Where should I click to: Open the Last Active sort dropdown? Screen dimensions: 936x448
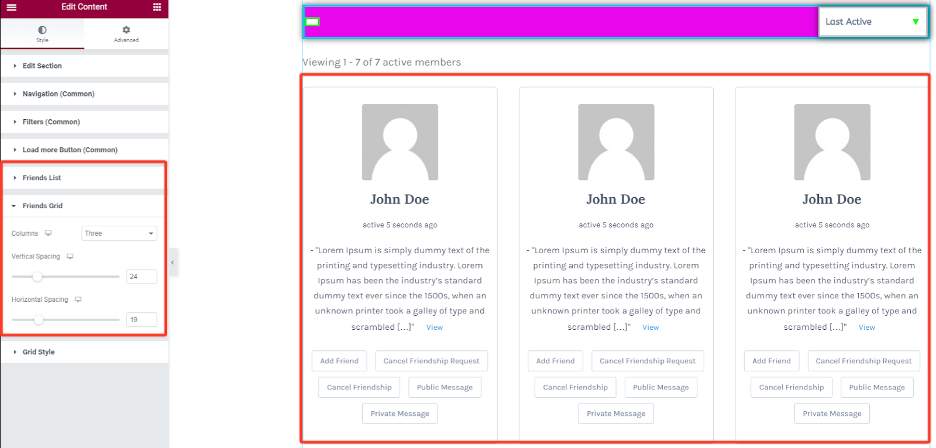click(x=872, y=22)
